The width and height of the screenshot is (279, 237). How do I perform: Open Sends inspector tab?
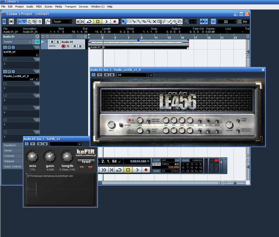pos(12,150)
